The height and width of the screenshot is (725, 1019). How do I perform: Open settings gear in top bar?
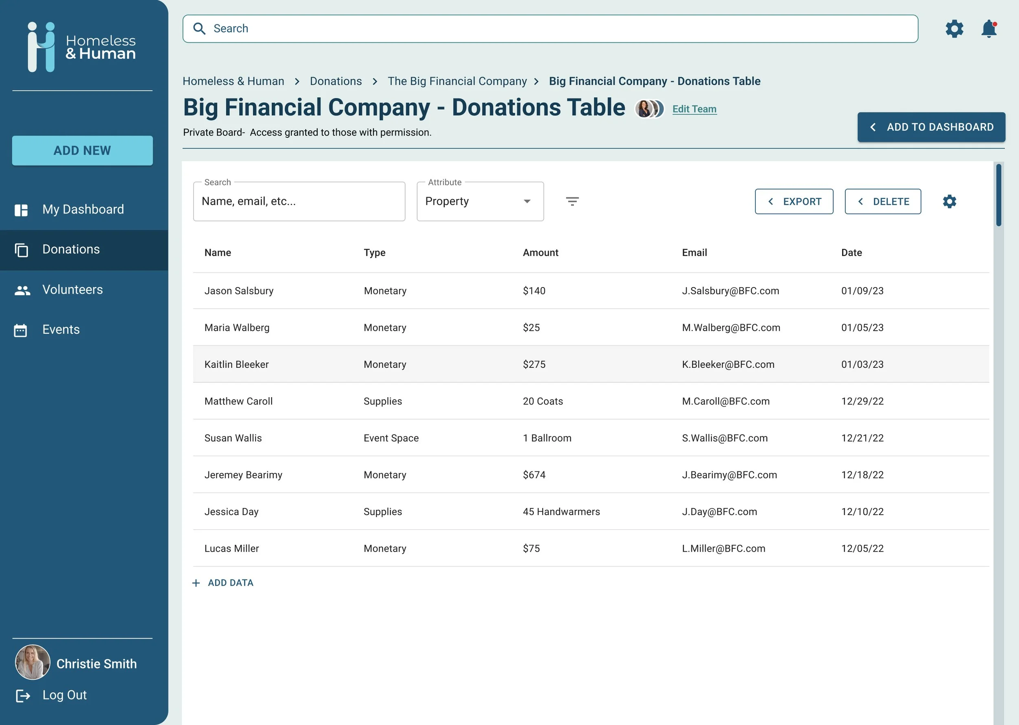954,29
